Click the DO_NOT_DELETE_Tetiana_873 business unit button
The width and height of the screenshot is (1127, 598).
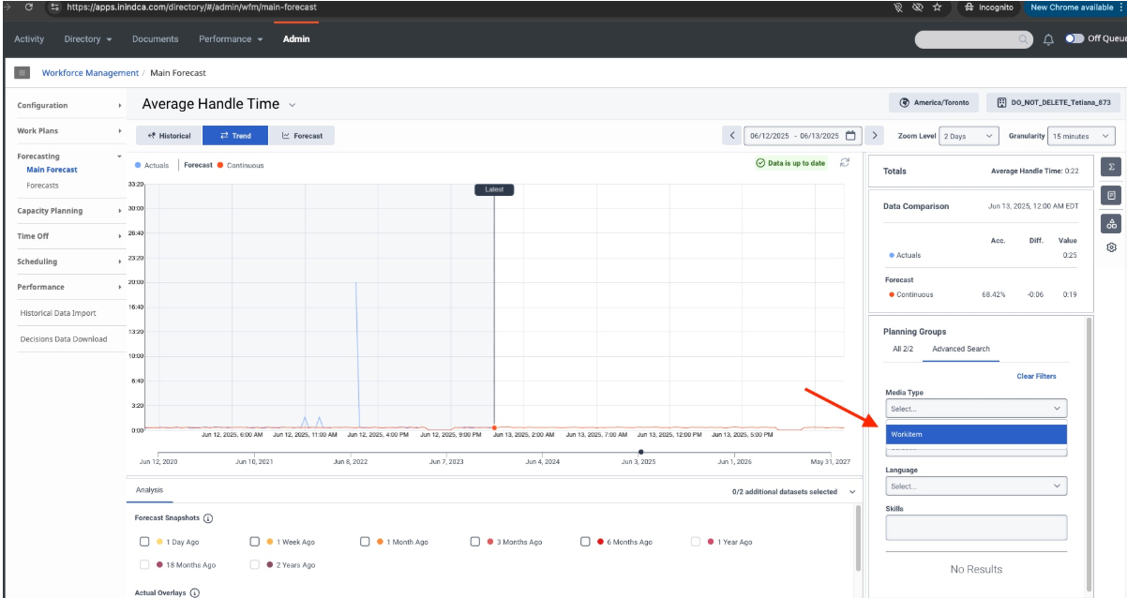(x=1053, y=102)
